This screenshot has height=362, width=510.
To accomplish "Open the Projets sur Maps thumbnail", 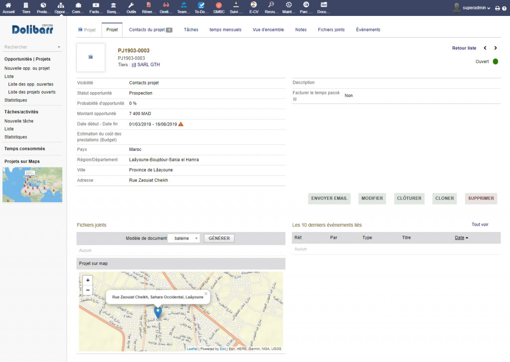I will pos(32,185).
